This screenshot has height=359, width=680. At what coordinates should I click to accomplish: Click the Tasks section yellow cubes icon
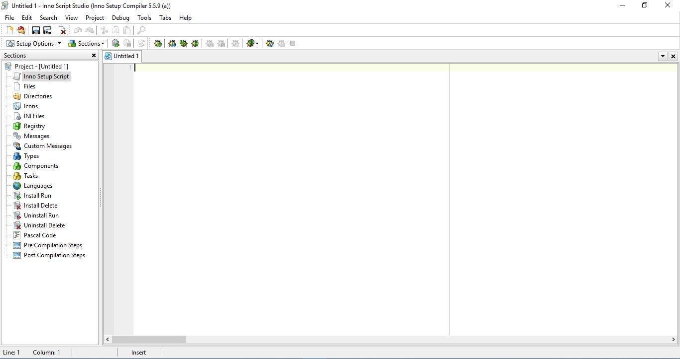[17, 175]
